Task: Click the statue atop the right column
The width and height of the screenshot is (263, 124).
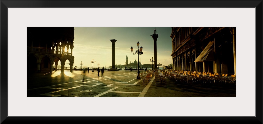Action: [x=155, y=31]
